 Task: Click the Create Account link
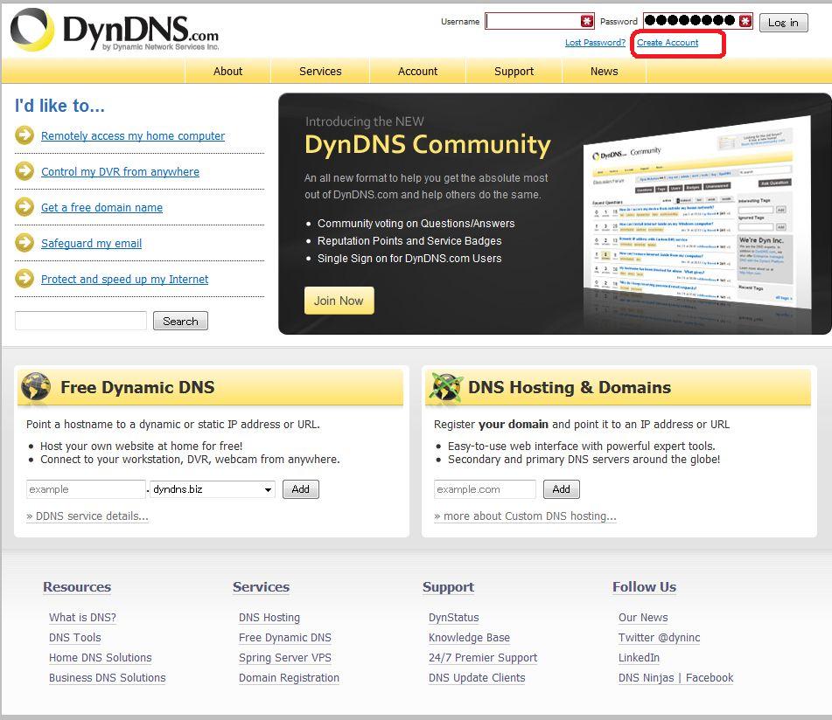pyautogui.click(x=668, y=43)
